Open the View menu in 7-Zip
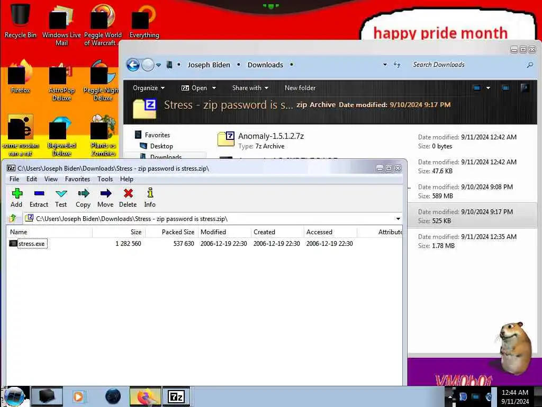The height and width of the screenshot is (407, 542). pyautogui.click(x=51, y=179)
